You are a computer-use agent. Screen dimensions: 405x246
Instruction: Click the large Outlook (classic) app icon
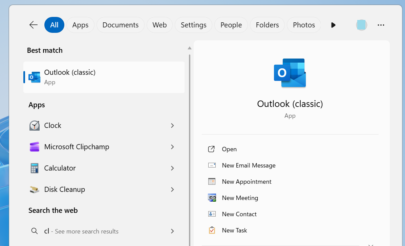coord(290,73)
